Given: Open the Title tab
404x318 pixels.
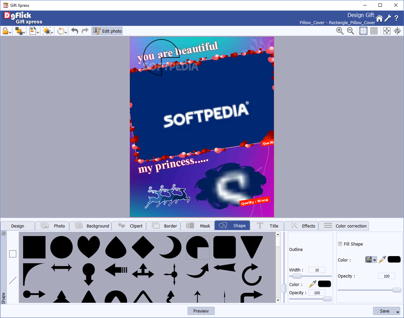Looking at the screenshot, I should coord(267,226).
